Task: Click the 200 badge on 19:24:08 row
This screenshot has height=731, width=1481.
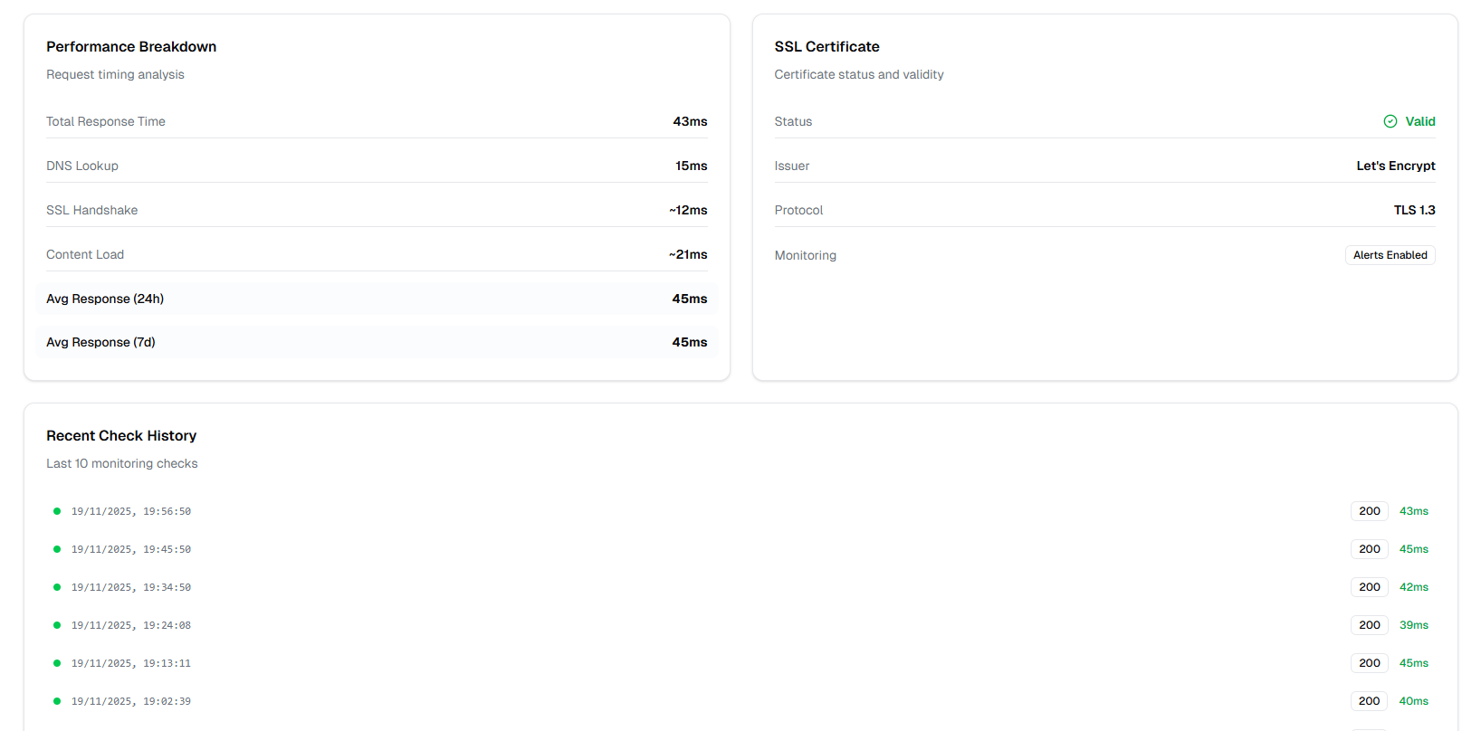Action: (x=1370, y=625)
